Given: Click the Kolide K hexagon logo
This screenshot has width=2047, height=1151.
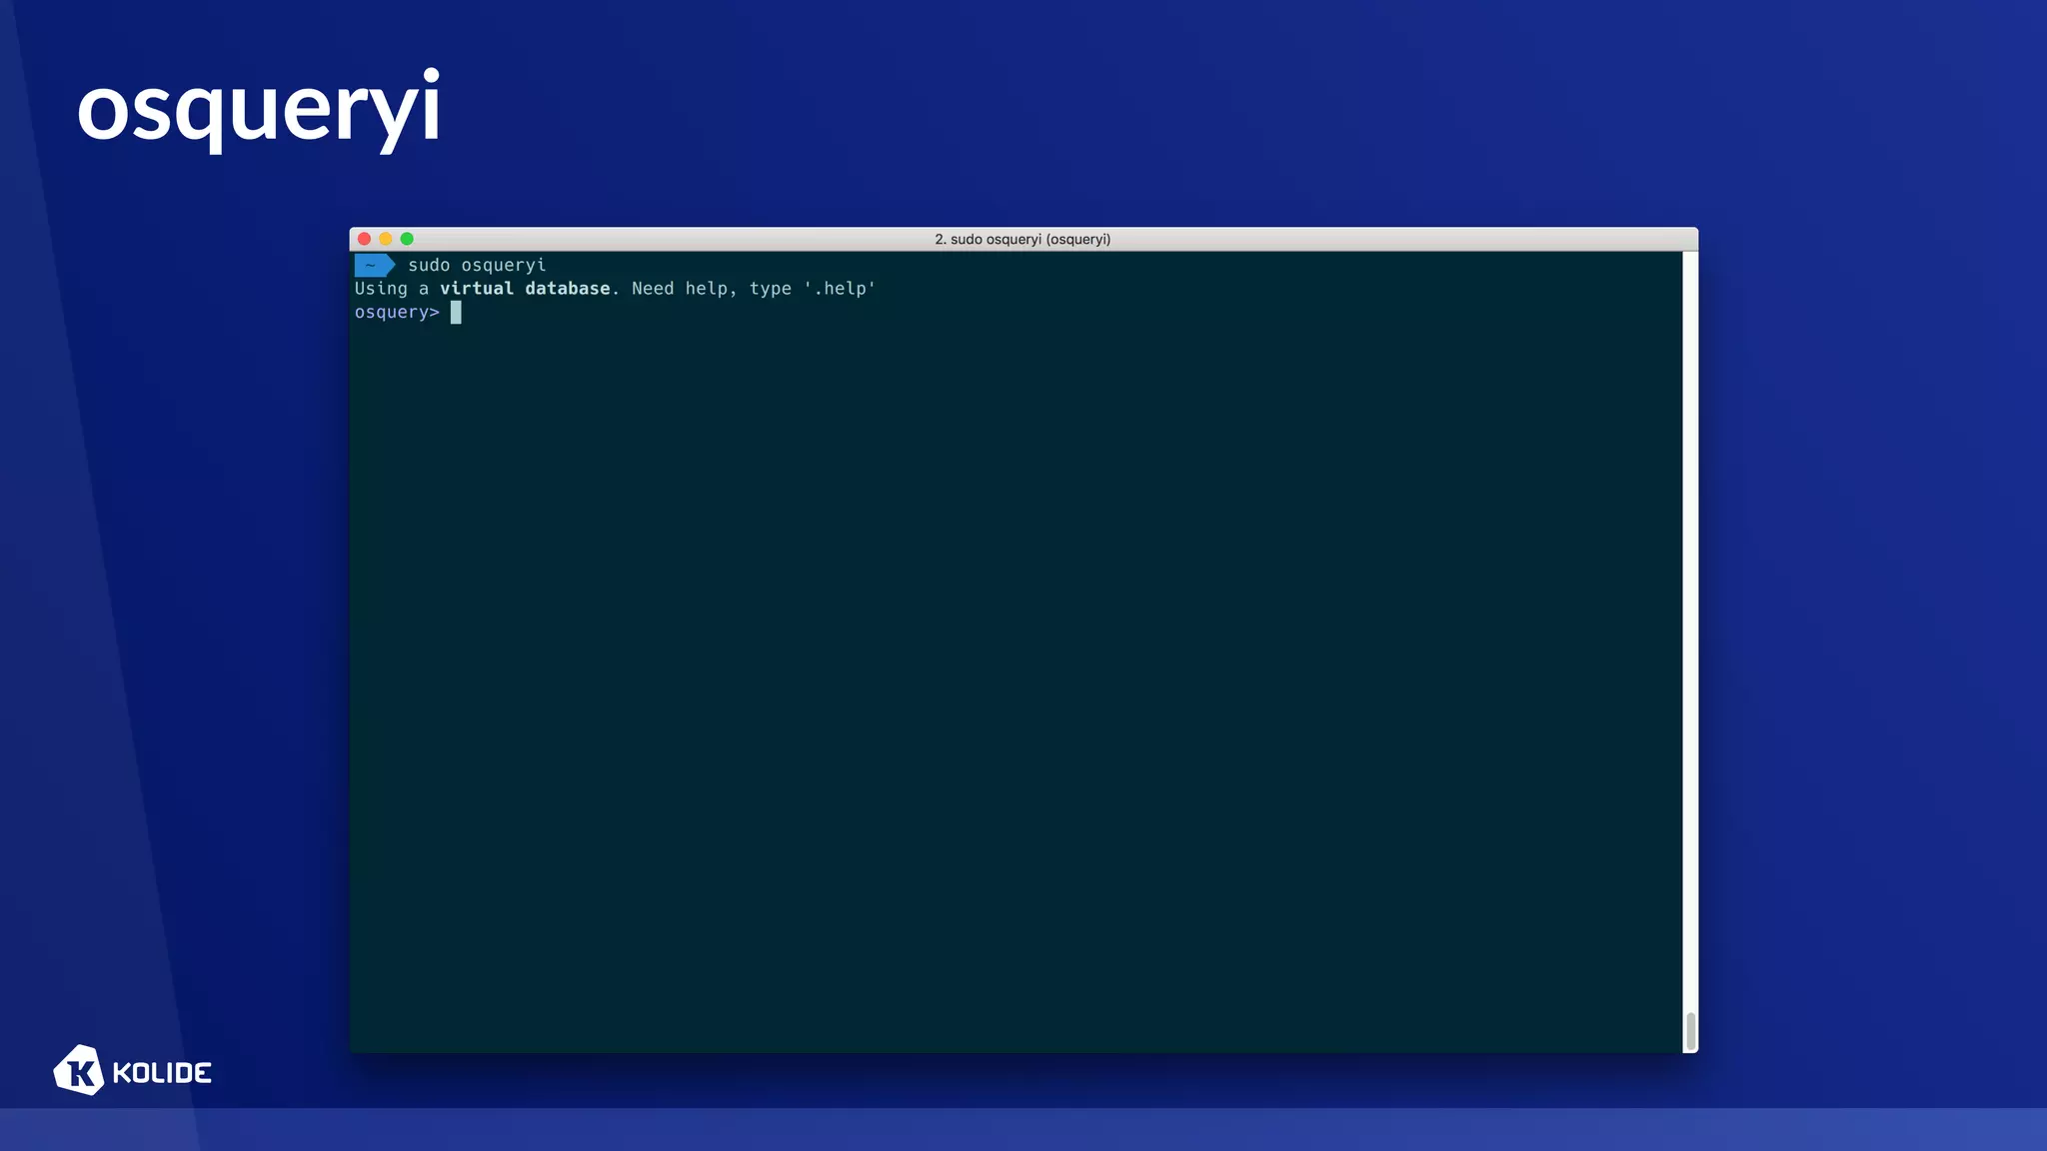Looking at the screenshot, I should pyautogui.click(x=78, y=1071).
